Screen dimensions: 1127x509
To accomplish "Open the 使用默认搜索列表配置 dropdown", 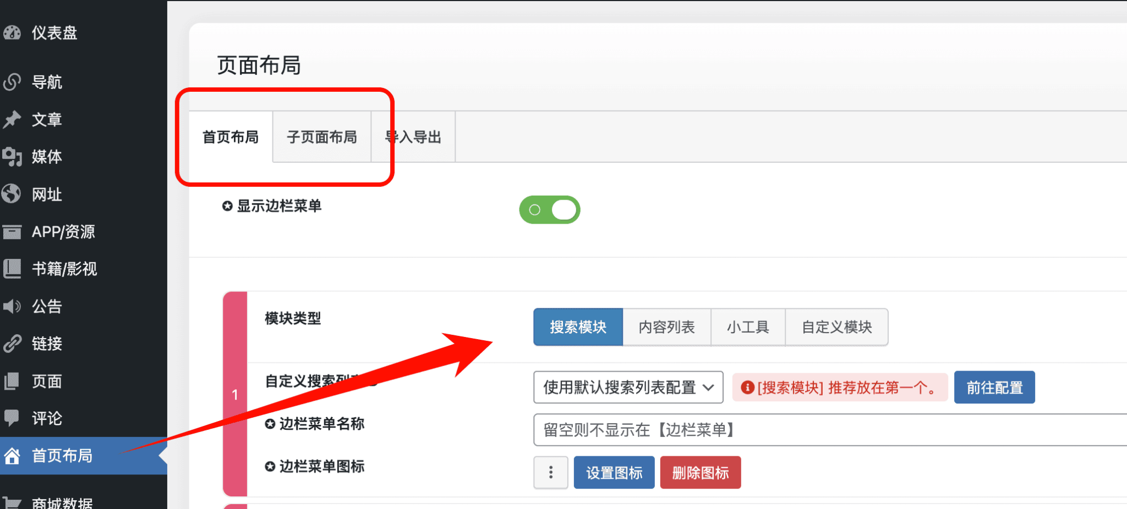I will point(627,387).
